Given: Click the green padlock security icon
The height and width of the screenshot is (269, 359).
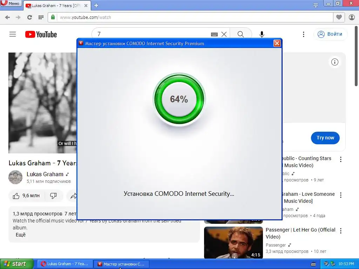Looking at the screenshot, I should tap(53, 17).
